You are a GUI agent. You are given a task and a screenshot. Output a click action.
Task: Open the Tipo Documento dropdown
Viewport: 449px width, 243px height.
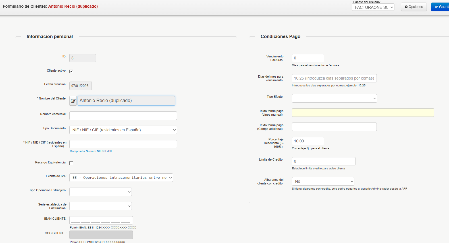(123, 130)
